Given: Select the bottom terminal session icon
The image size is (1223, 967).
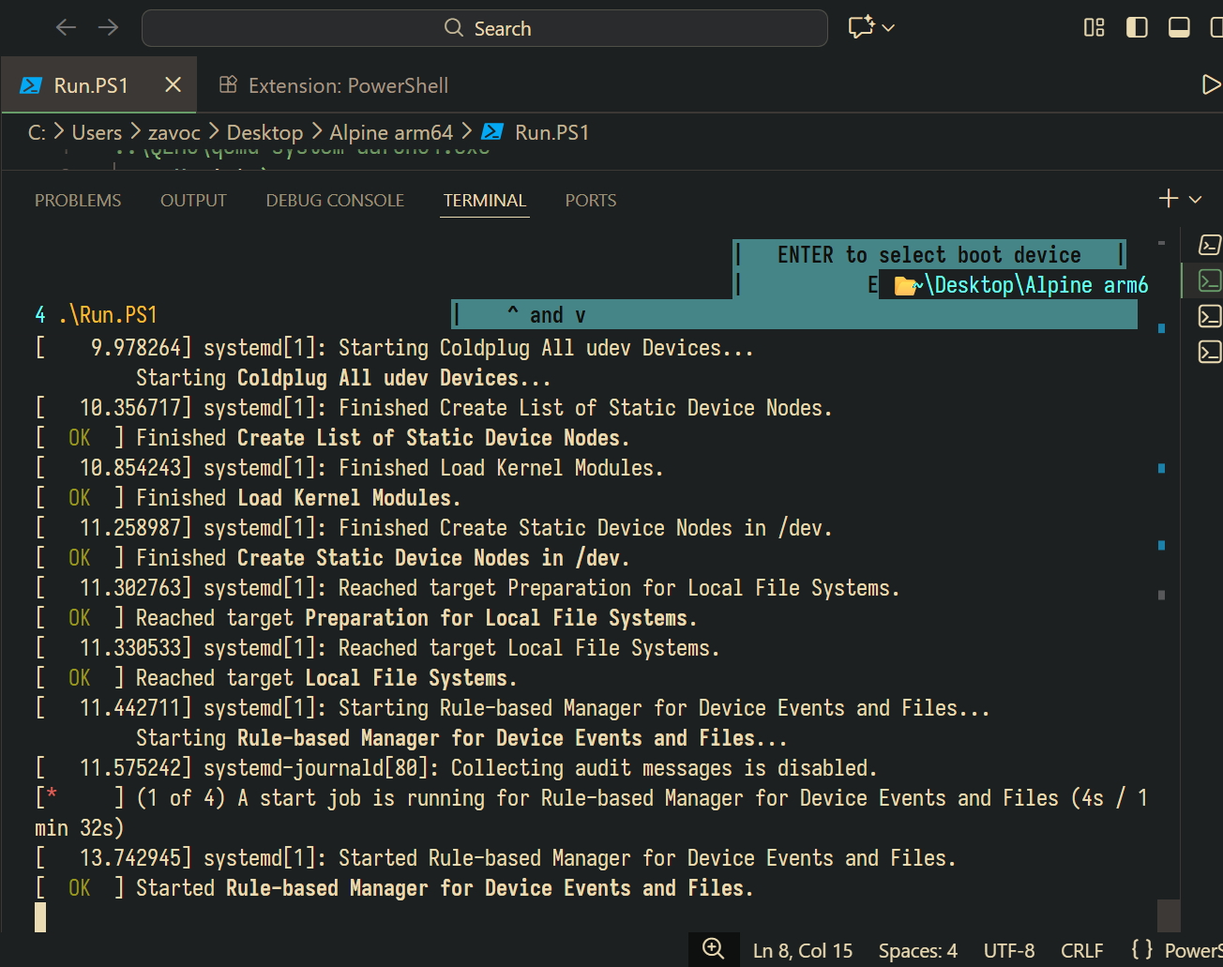Looking at the screenshot, I should click(x=1210, y=352).
